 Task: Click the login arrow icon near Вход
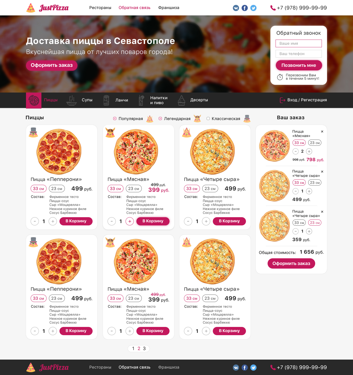click(x=283, y=100)
